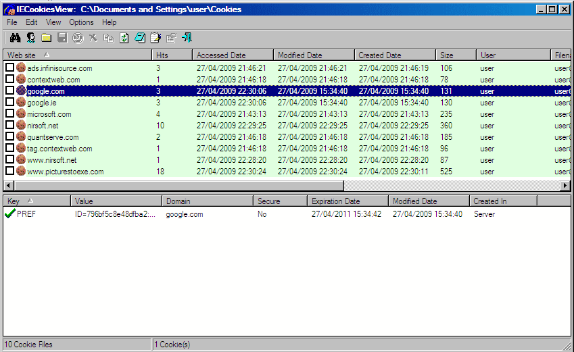The image size is (574, 352).
Task: Open the yellow cookies folder toolbar icon
Action: 46,38
